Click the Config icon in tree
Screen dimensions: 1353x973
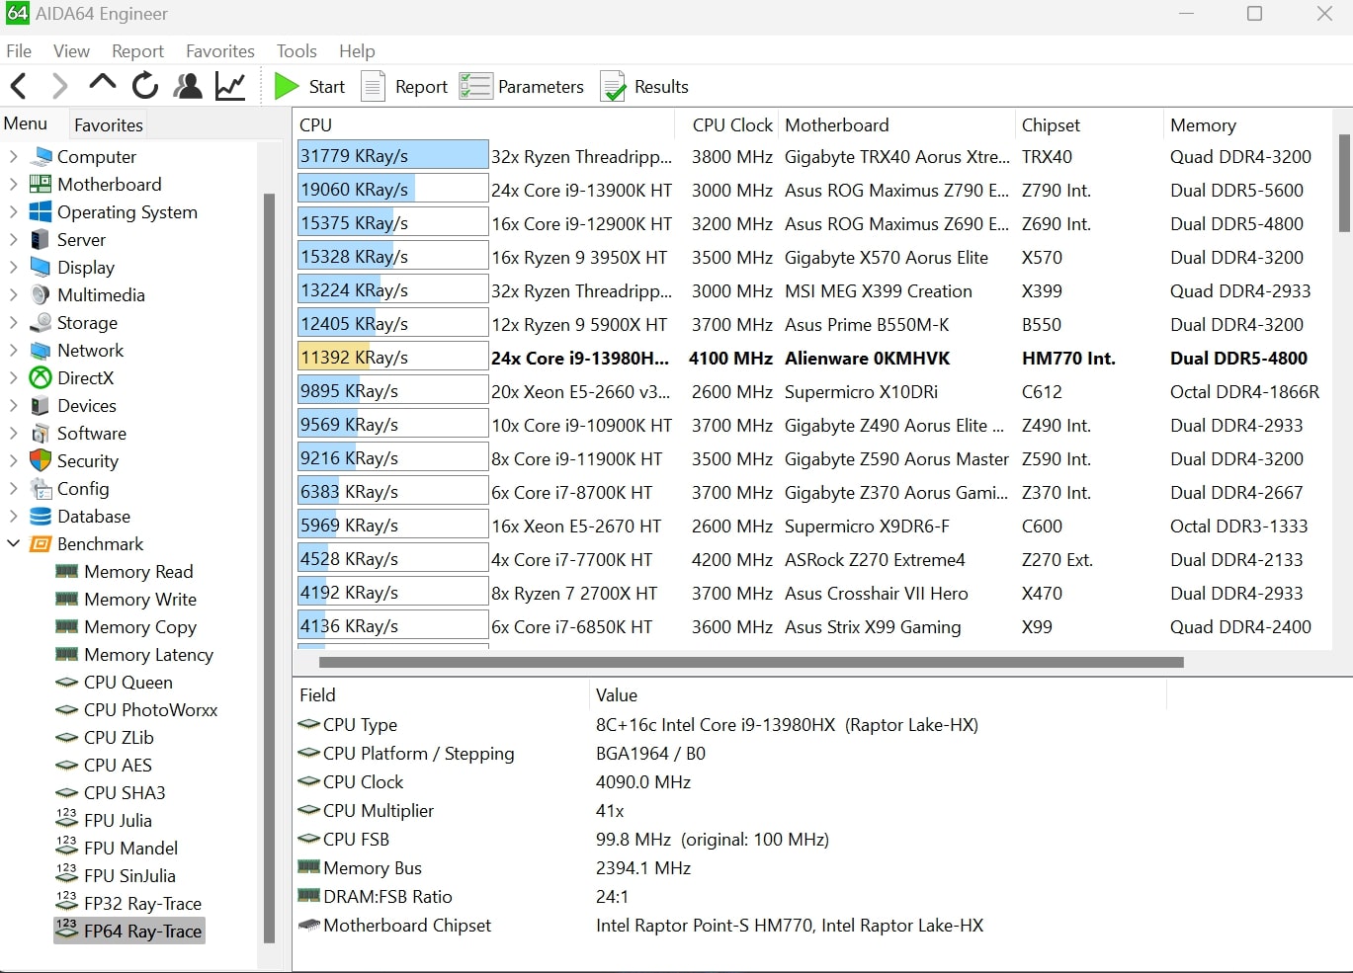41,488
